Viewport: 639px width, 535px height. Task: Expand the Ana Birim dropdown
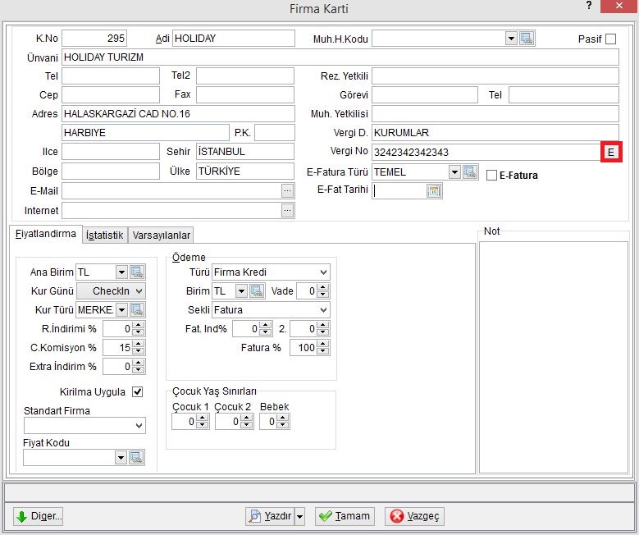click(121, 272)
